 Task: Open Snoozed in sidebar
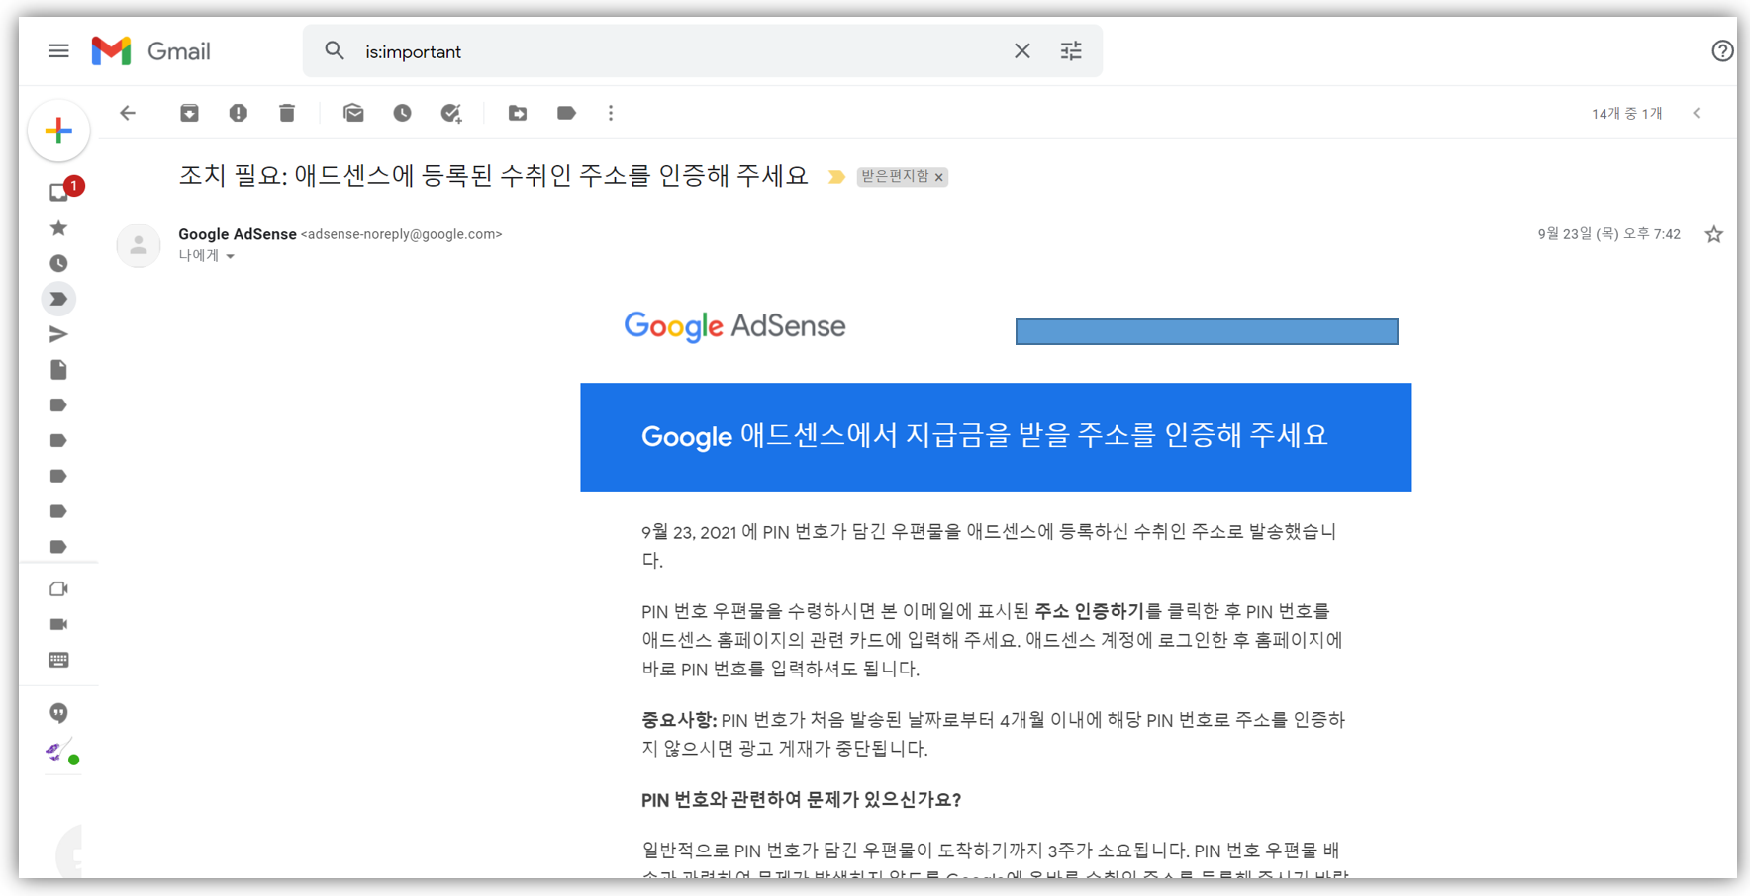pos(58,263)
